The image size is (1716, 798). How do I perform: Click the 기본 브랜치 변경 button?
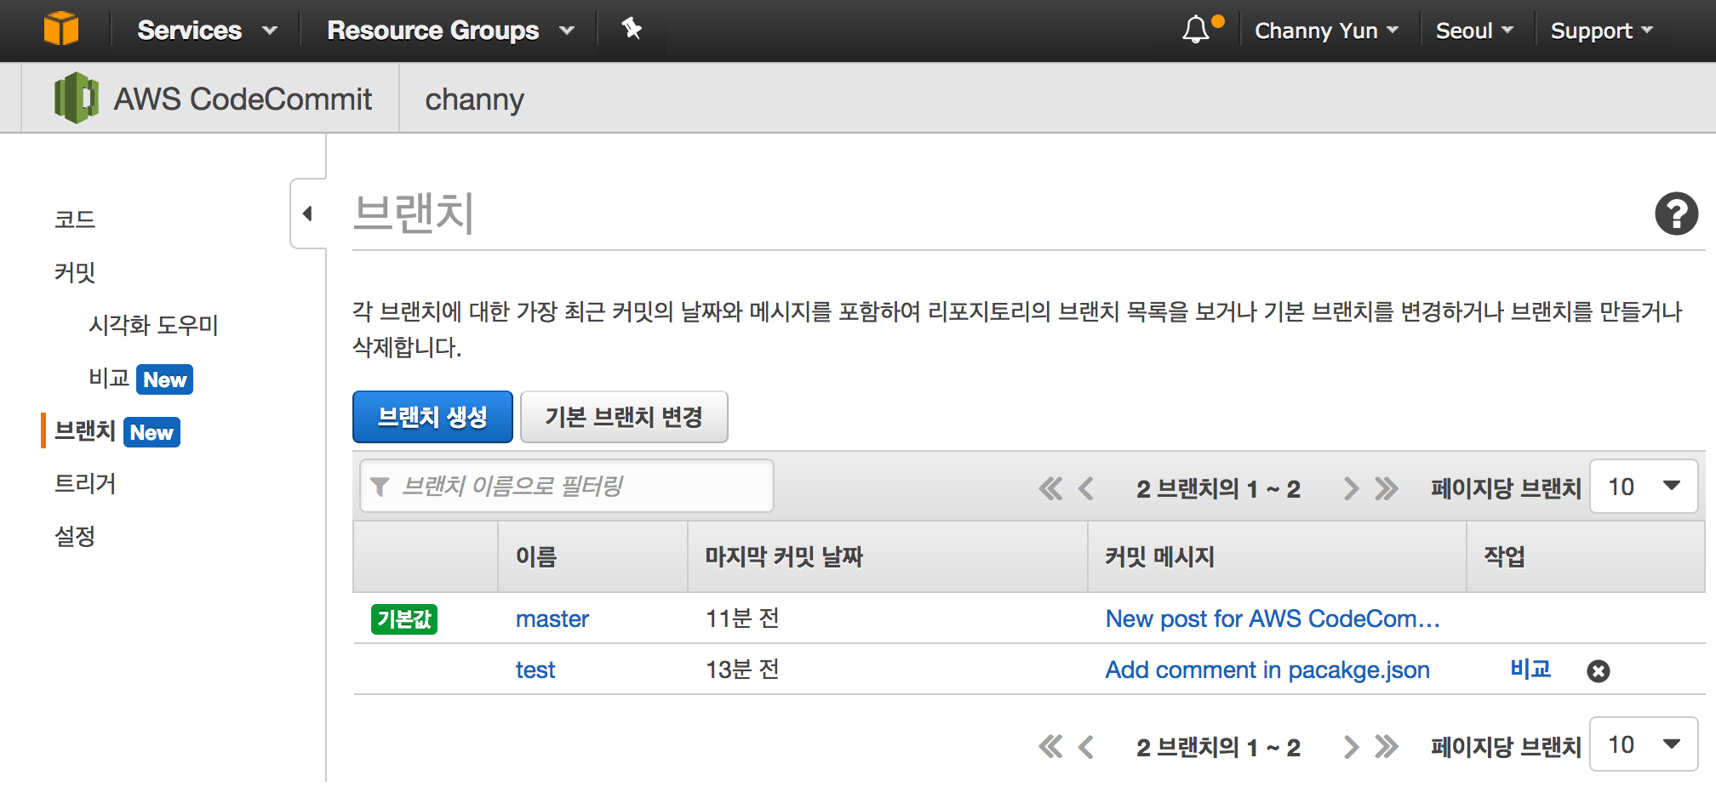click(624, 417)
